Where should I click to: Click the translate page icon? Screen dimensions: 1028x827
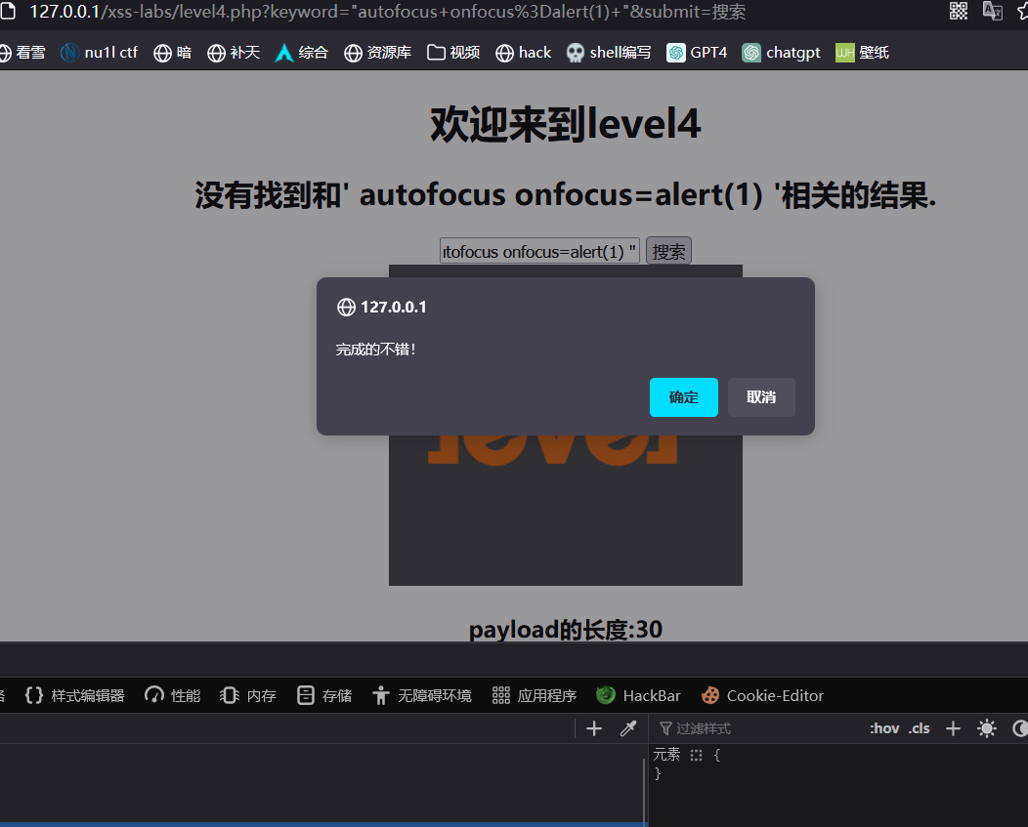tap(992, 11)
